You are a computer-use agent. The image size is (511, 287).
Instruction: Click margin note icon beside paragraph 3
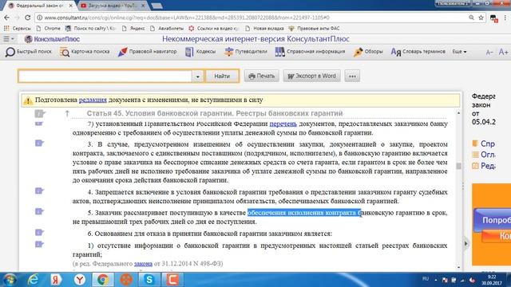pos(39,143)
